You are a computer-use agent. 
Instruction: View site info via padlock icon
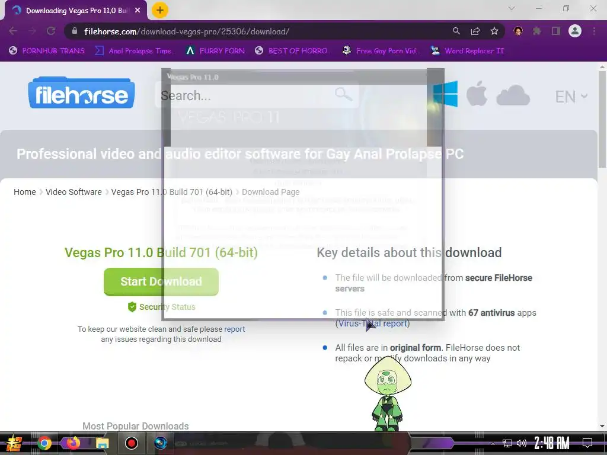[x=75, y=31]
